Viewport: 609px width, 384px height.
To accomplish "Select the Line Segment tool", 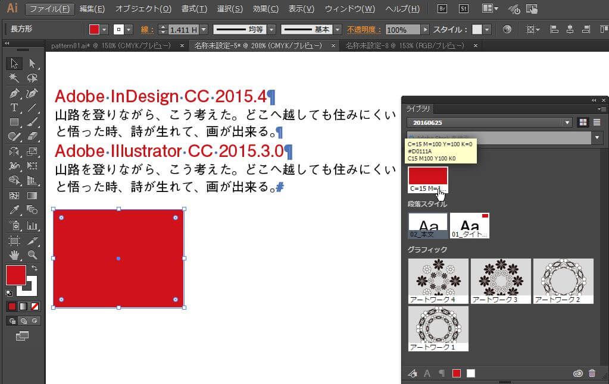I will [32, 108].
